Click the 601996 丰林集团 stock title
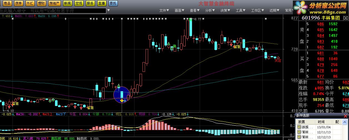Screen dimensions: 349x140 pos(321,18)
